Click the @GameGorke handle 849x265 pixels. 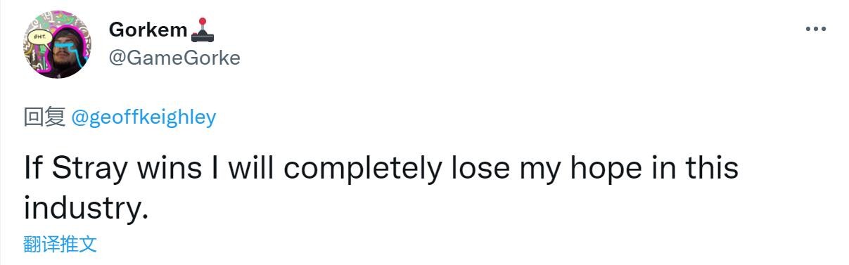pos(174,58)
